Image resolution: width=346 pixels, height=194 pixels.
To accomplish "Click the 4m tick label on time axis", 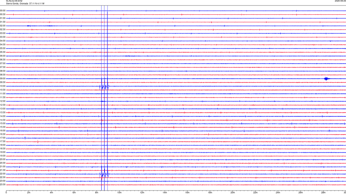I will pos(52,193).
